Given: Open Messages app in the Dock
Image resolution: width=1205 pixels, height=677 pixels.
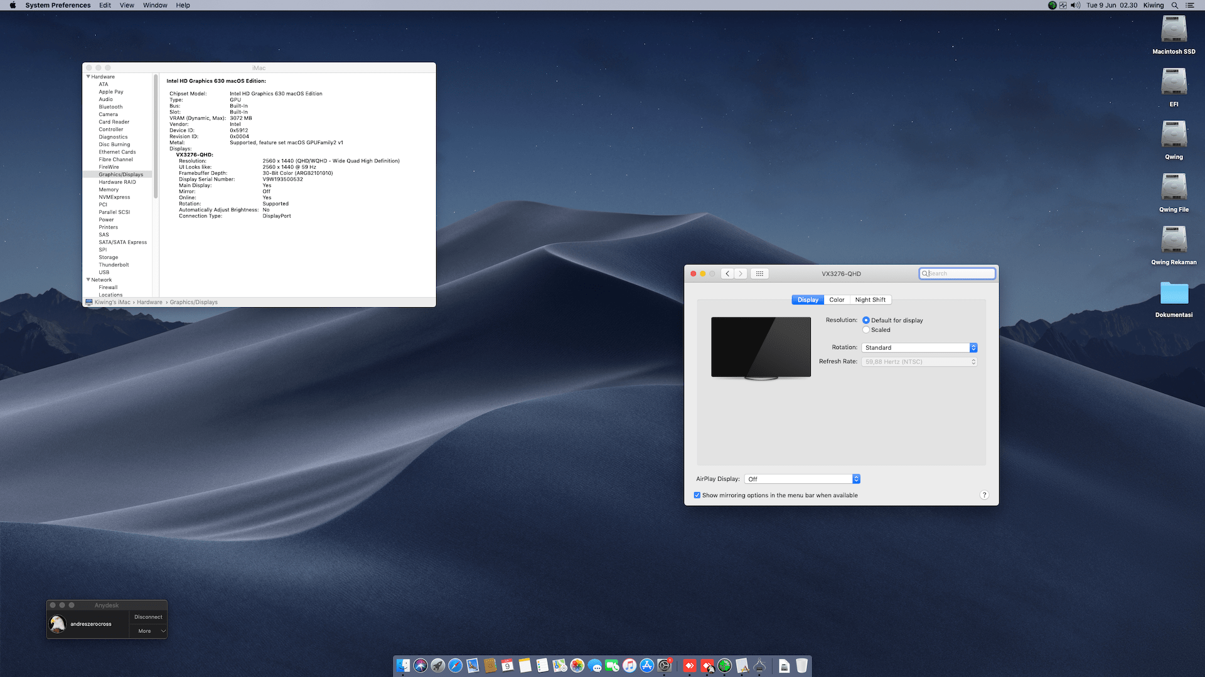Looking at the screenshot, I should (x=595, y=666).
